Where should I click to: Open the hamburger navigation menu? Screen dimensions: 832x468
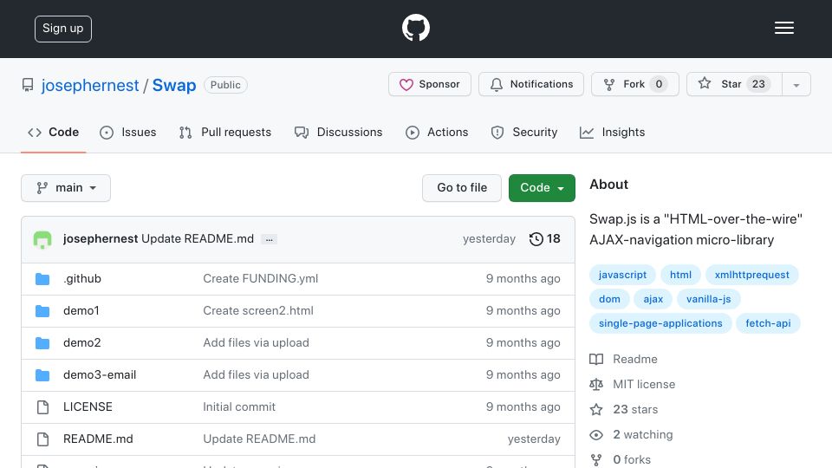pos(783,28)
